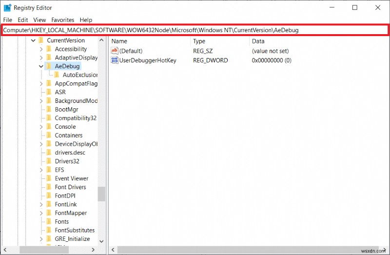Expand the DeviceDisplayObjects key
390x255 pixels.
41,144
